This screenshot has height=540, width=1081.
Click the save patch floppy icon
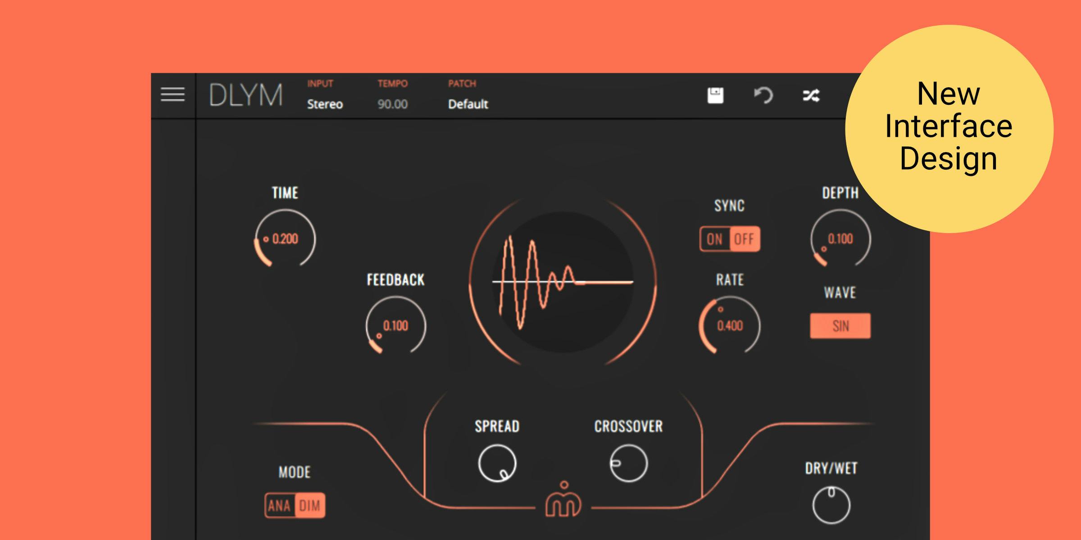715,95
